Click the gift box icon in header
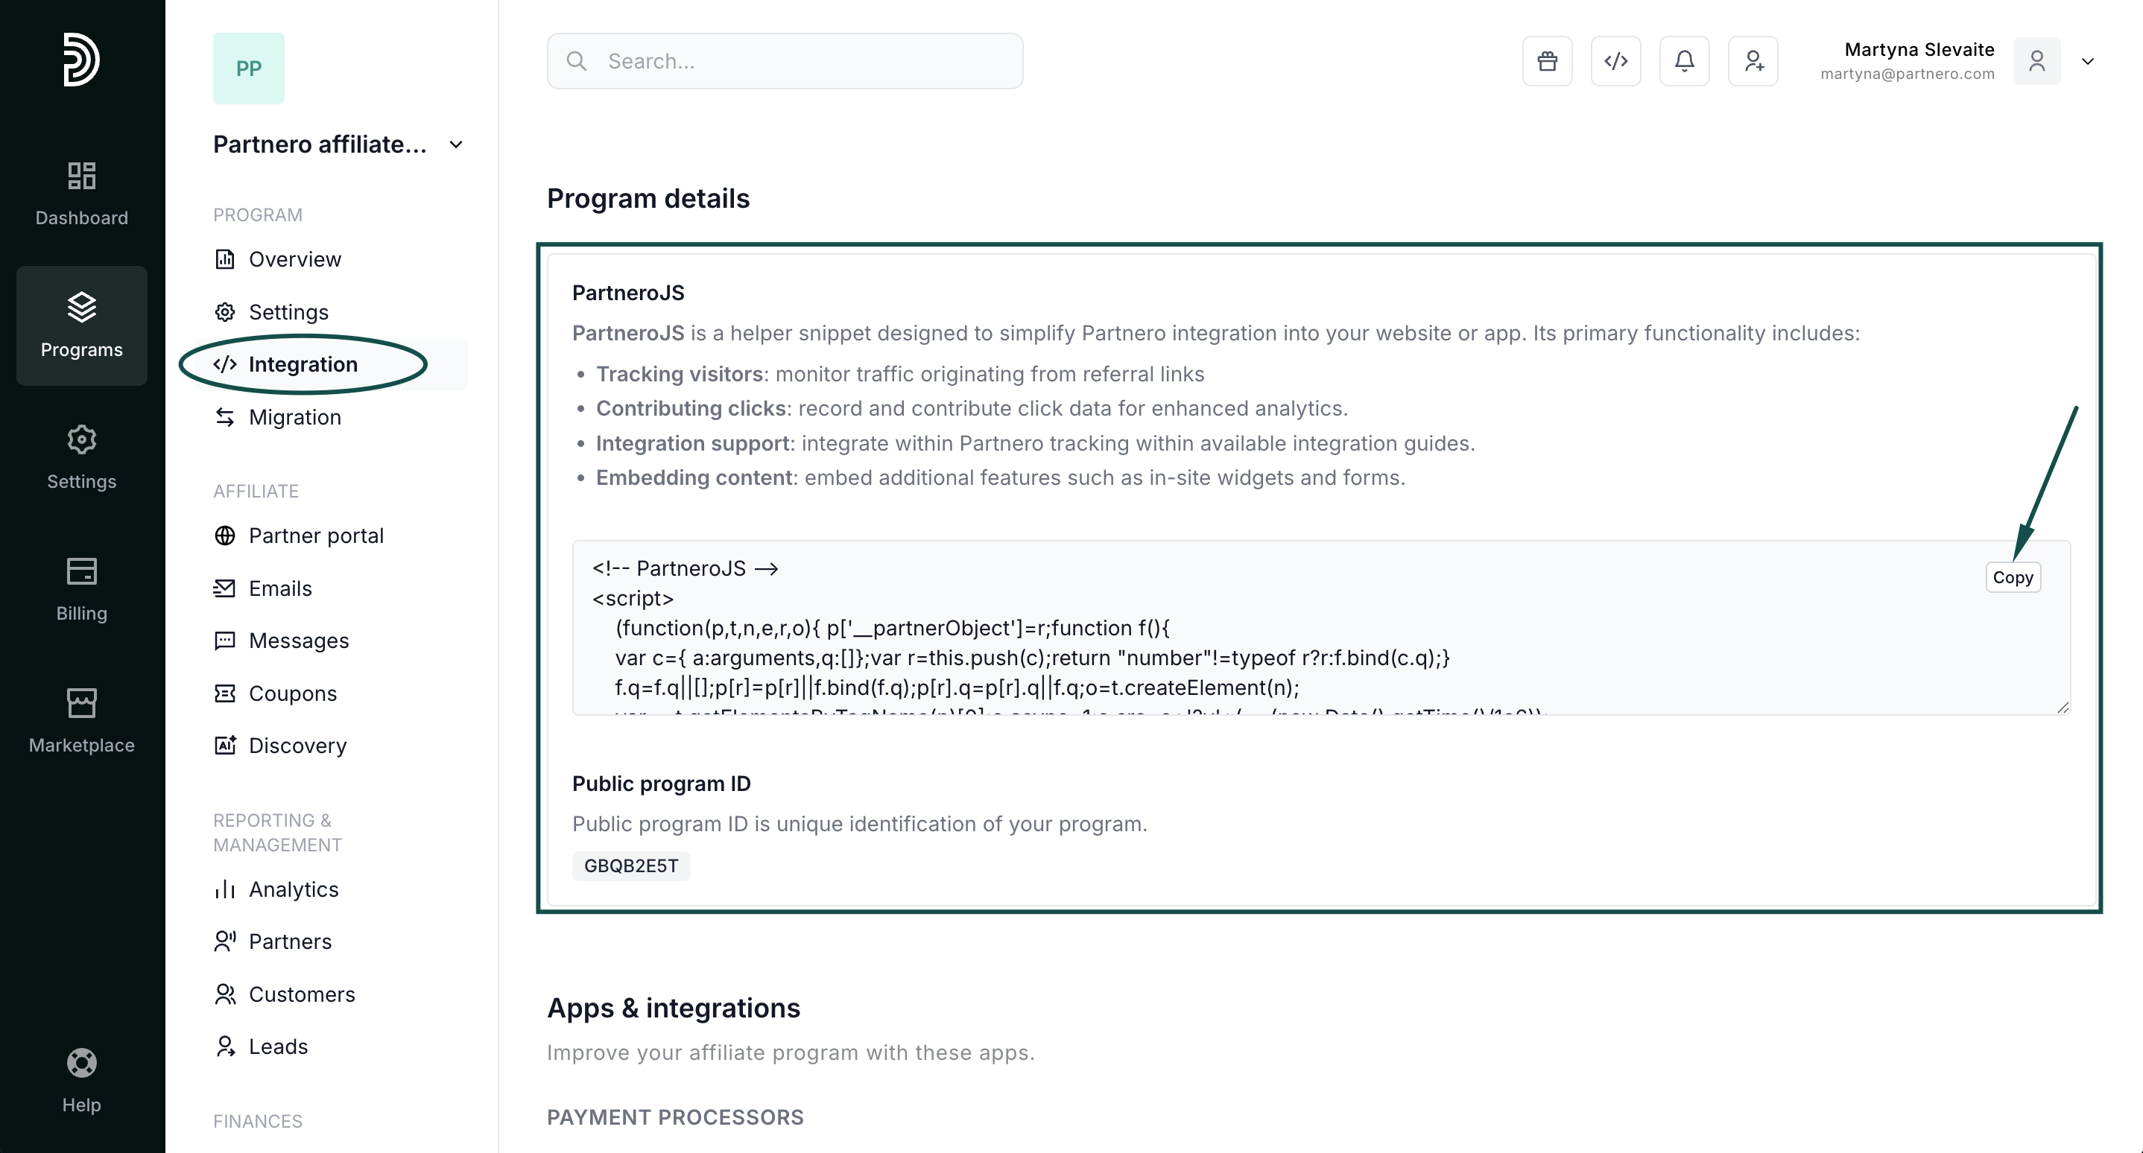Image resolution: width=2143 pixels, height=1153 pixels. 1546,60
